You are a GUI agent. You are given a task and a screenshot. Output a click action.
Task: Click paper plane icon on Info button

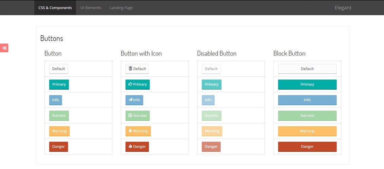130,100
